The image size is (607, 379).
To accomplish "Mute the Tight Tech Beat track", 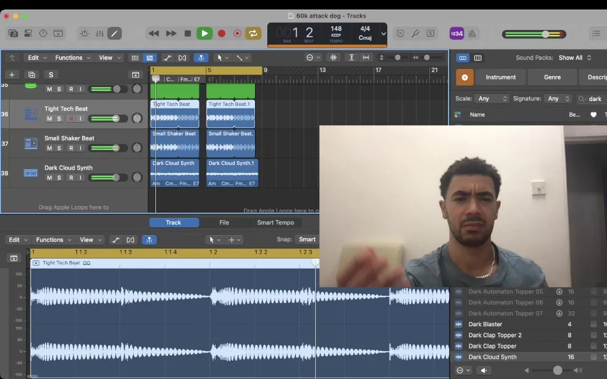I will click(50, 119).
